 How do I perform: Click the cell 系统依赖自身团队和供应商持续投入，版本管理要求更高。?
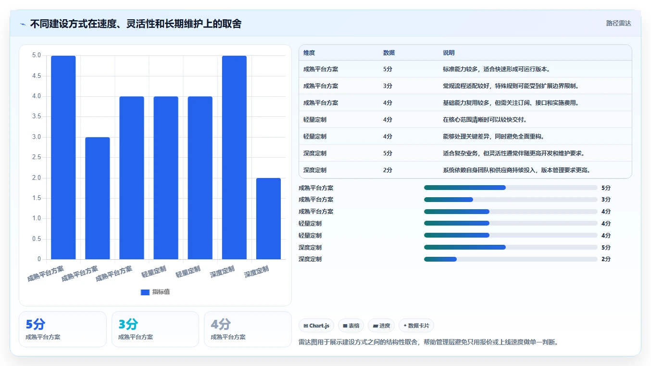pyautogui.click(x=516, y=170)
